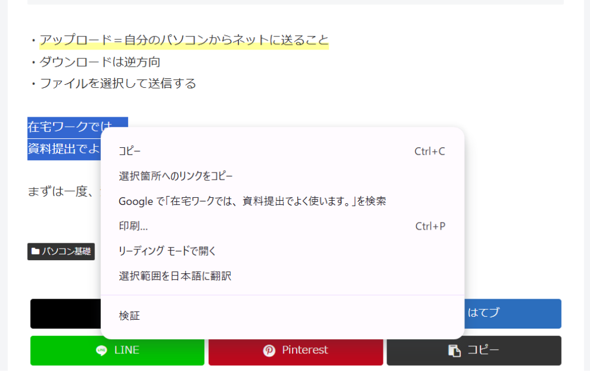Image resolution: width=590 pixels, height=371 pixels.
Task: Choose コピー in the context menu
Action: pyautogui.click(x=130, y=151)
